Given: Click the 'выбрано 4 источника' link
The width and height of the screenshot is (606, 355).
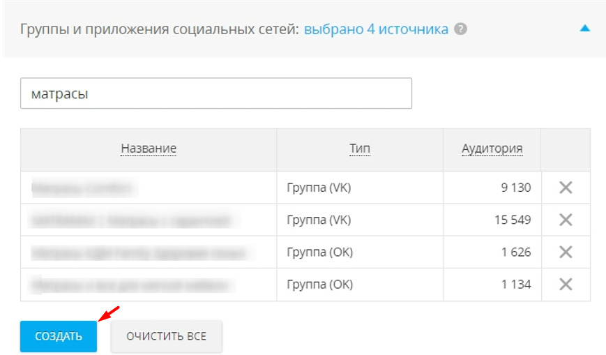Looking at the screenshot, I should point(376,29).
